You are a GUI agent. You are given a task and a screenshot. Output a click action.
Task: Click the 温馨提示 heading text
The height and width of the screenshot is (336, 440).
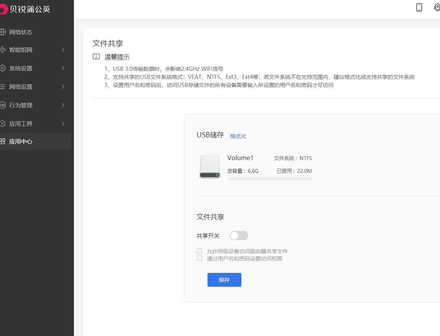117,57
